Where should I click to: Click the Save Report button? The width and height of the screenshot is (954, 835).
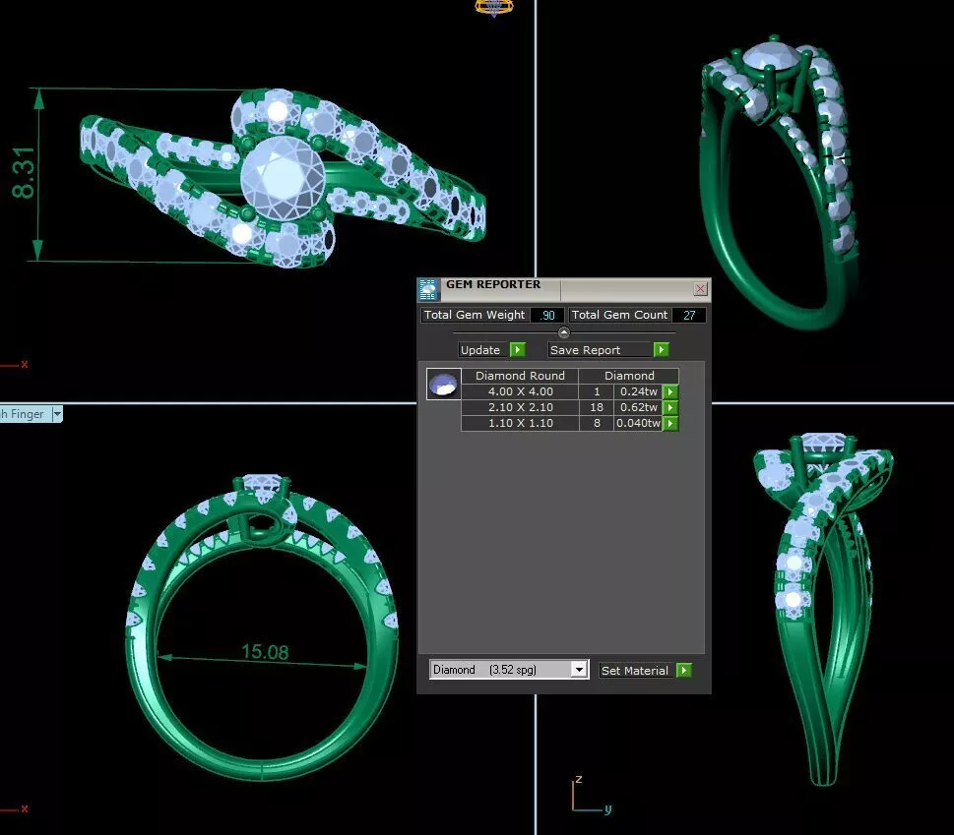(x=601, y=350)
